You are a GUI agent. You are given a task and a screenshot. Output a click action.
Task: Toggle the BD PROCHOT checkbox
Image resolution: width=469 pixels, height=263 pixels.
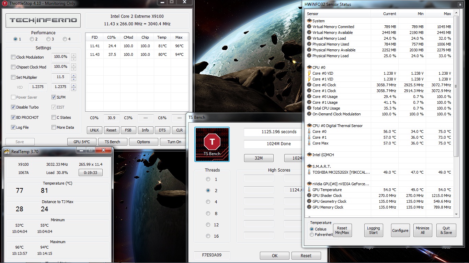tap(13, 117)
